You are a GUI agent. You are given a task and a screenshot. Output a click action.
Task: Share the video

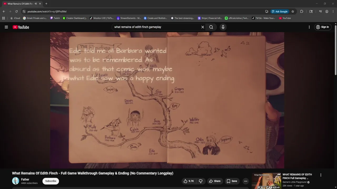point(215,181)
